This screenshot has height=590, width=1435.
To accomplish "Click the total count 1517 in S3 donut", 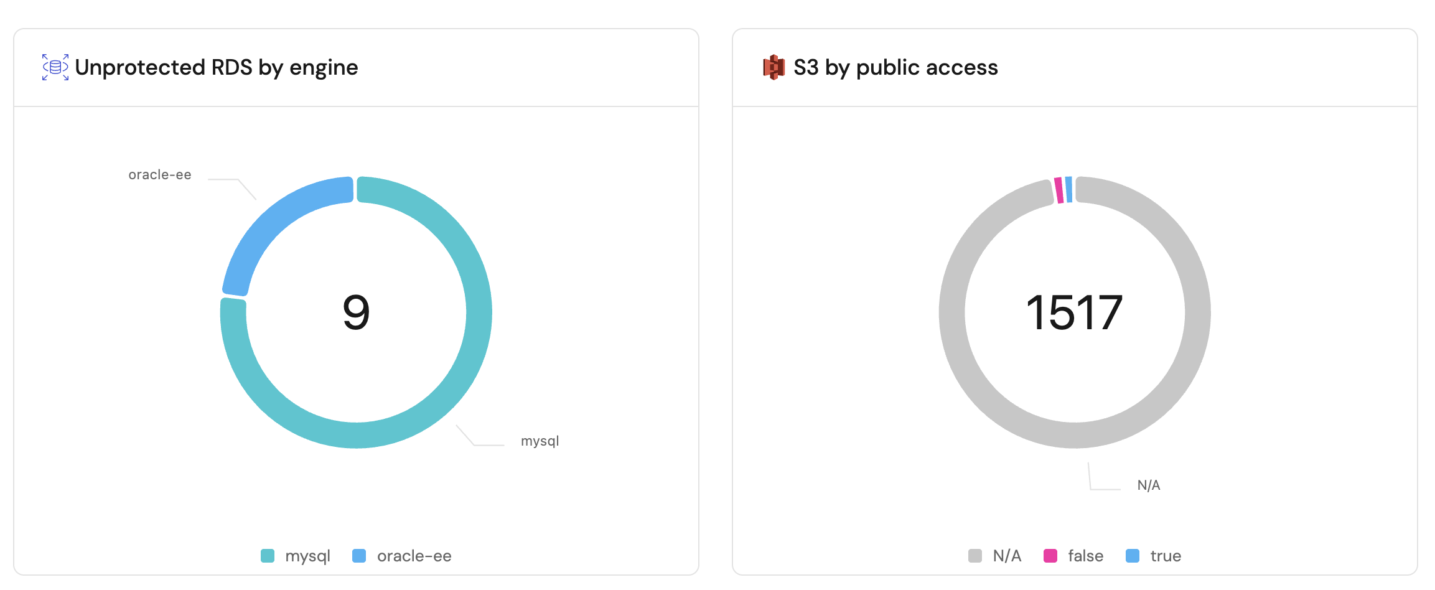I will tap(1075, 312).
